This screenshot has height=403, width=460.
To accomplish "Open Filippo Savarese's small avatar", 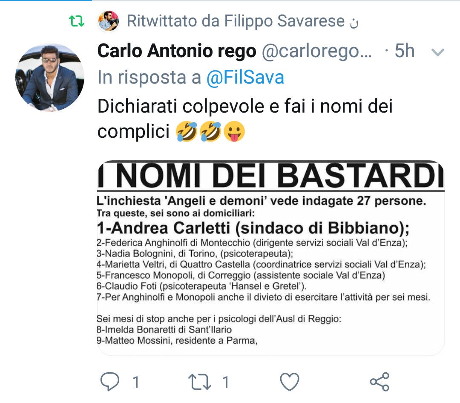I will point(109,21).
